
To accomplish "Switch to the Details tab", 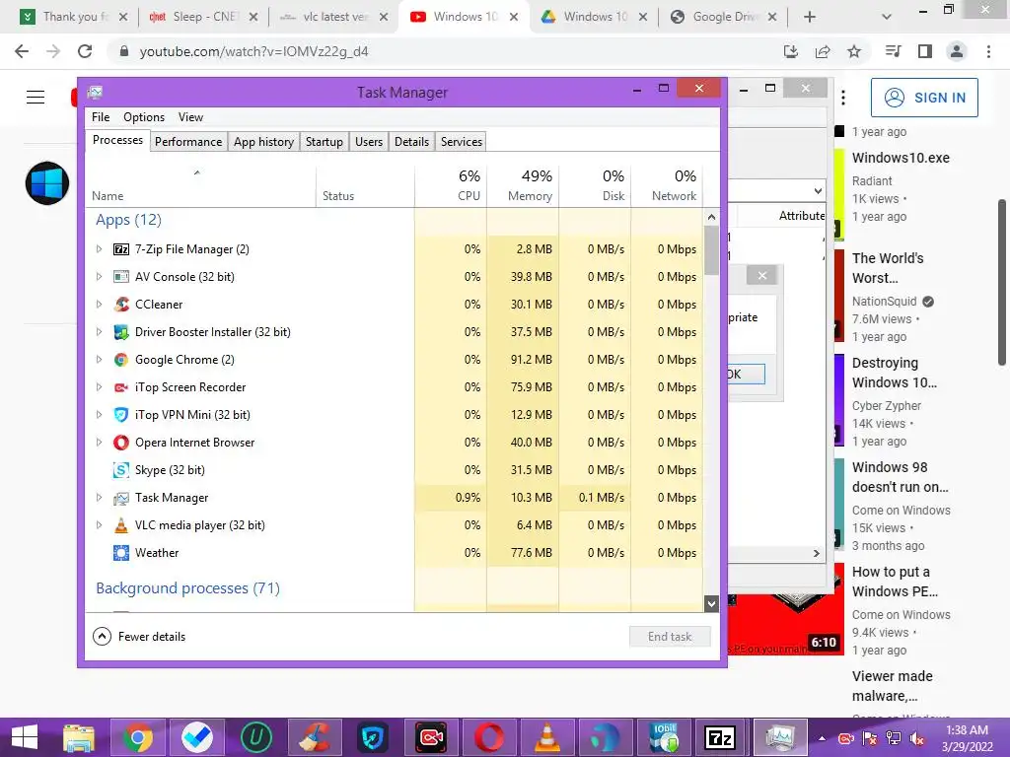I will [411, 142].
